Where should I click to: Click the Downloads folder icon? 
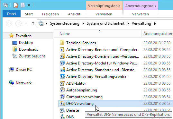pos(15,49)
